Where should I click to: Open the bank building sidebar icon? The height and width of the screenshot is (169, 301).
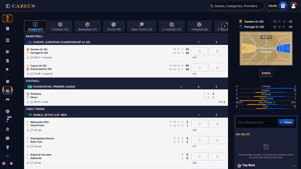pyautogui.click(x=8, y=40)
